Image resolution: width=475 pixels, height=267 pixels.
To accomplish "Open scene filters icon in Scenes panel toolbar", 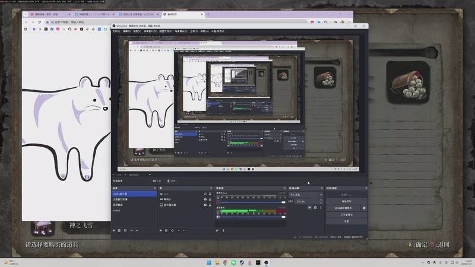I will [x=125, y=230].
